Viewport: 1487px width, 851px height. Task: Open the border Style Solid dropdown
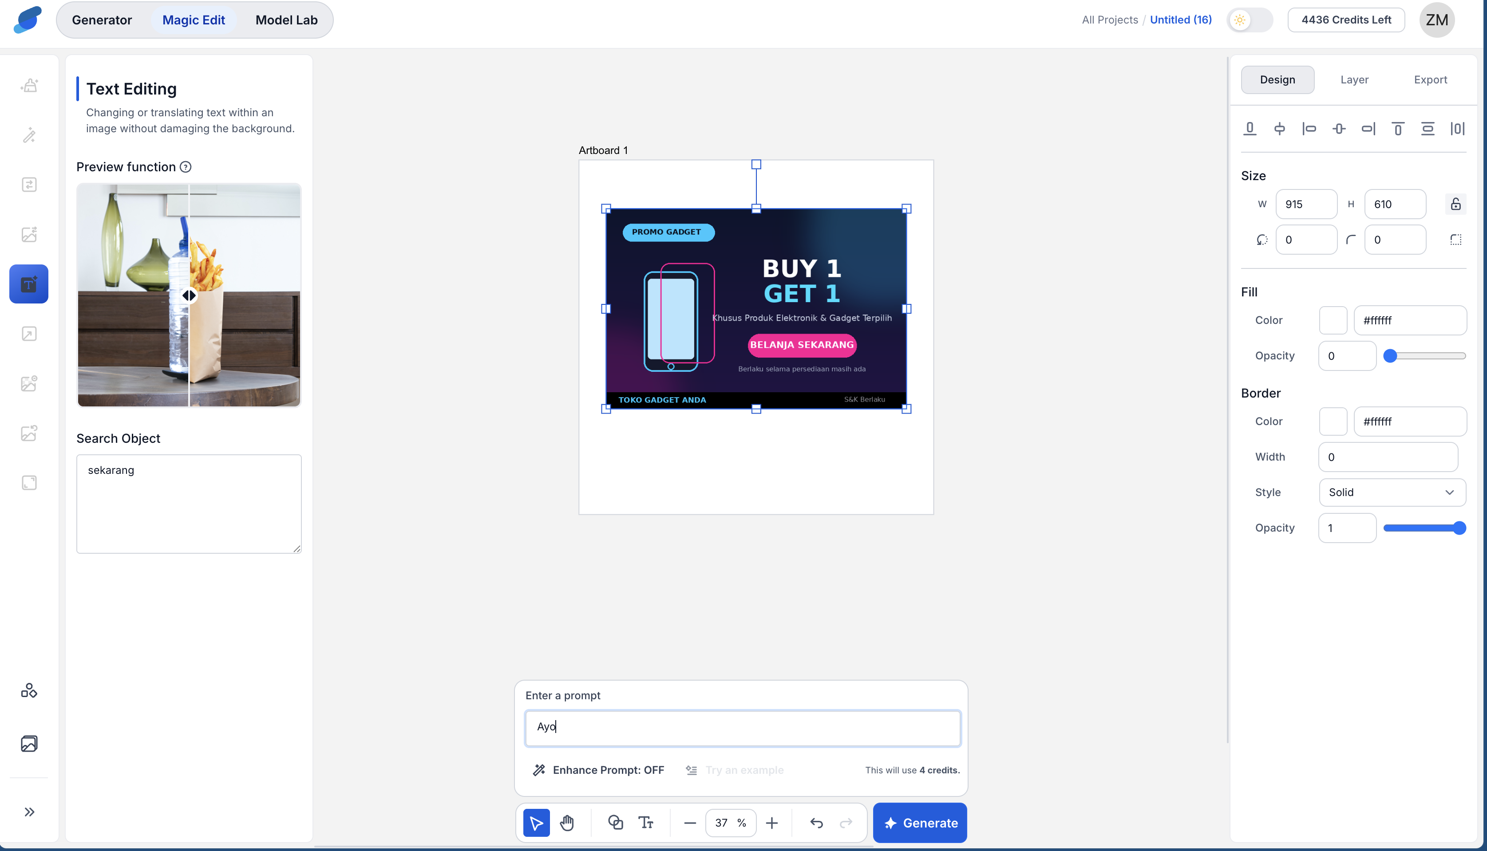point(1392,492)
